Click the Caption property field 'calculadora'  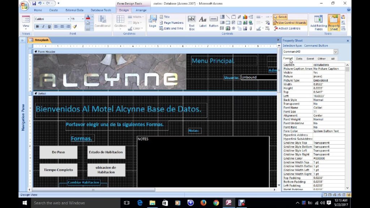click(x=328, y=65)
